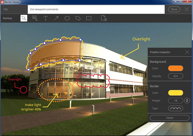Pick the Arrow drawing tool
The height and width of the screenshot is (136, 193).
tap(56, 18)
